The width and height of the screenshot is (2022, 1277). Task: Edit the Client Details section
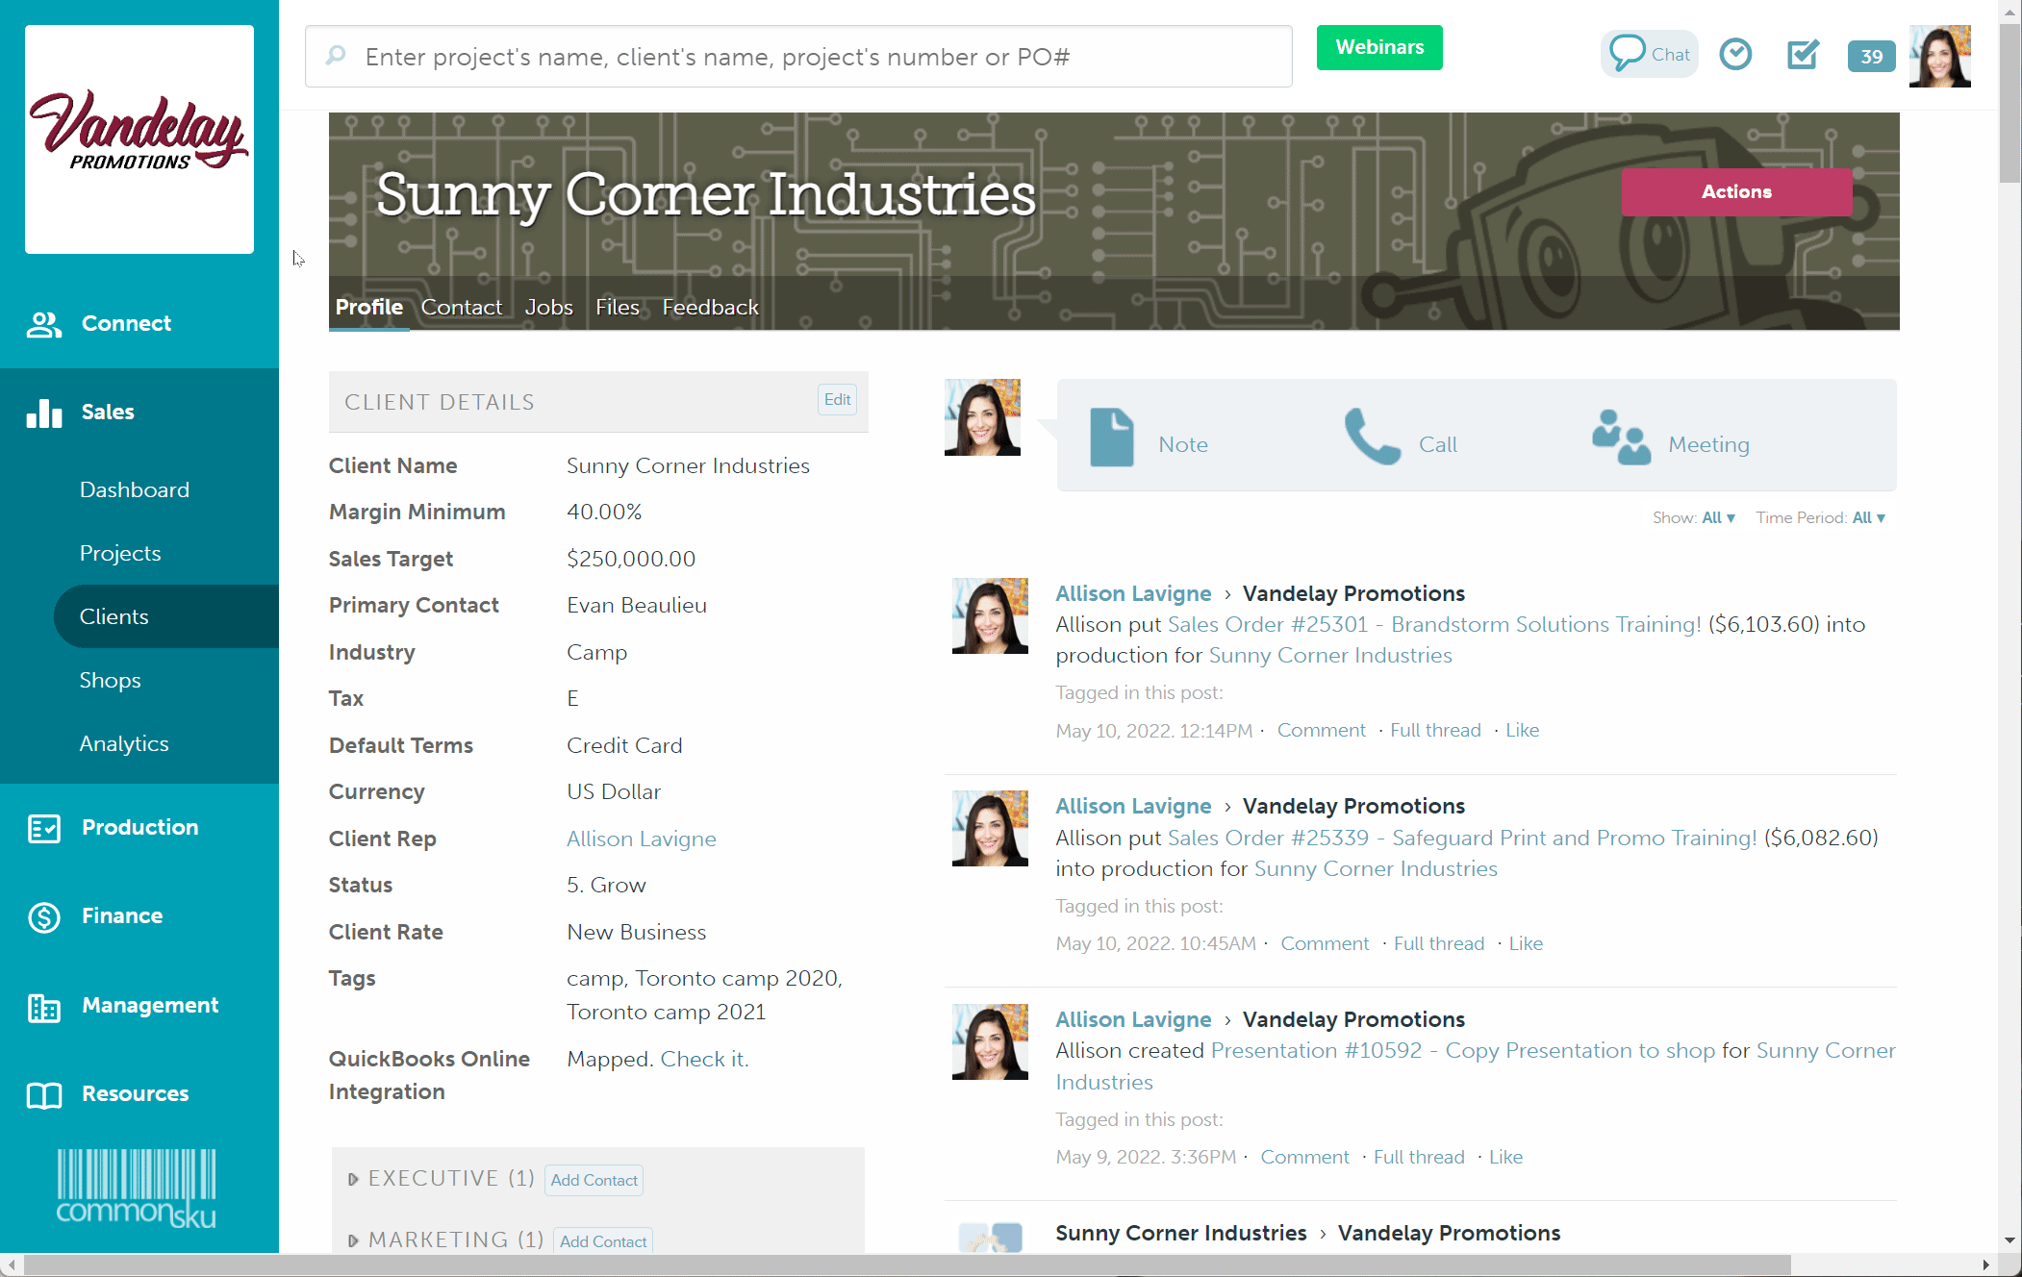pos(836,399)
